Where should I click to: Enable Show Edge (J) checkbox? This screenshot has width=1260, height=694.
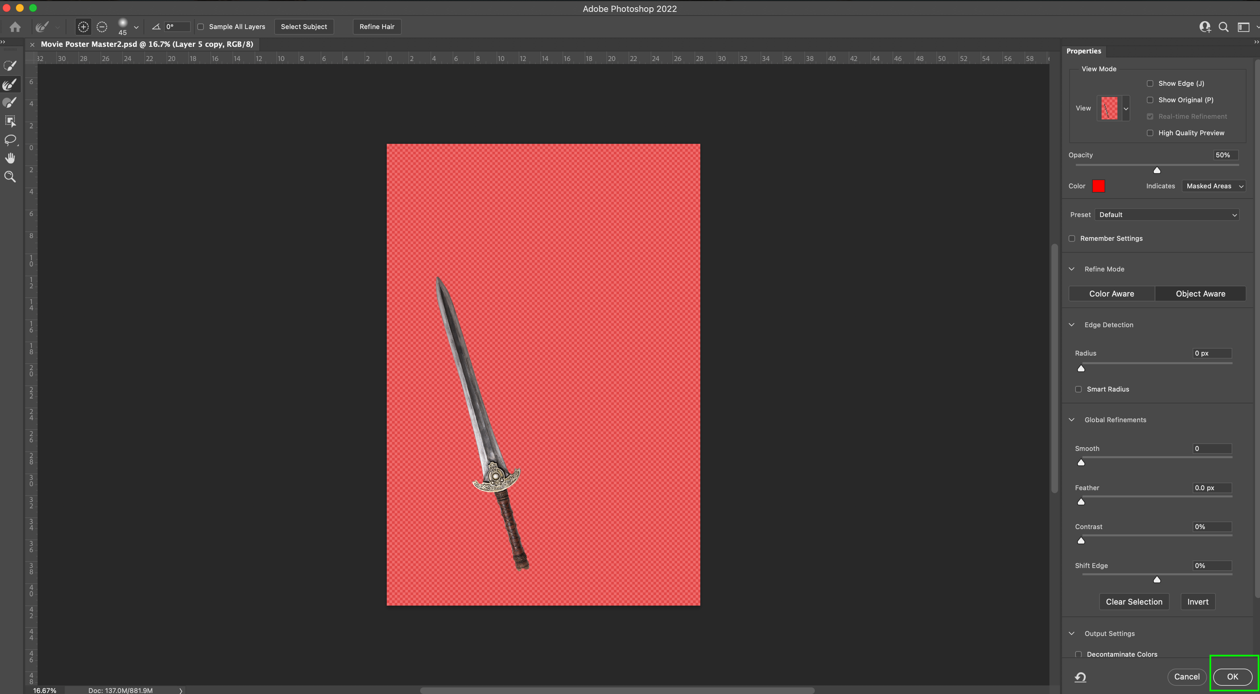pos(1150,83)
